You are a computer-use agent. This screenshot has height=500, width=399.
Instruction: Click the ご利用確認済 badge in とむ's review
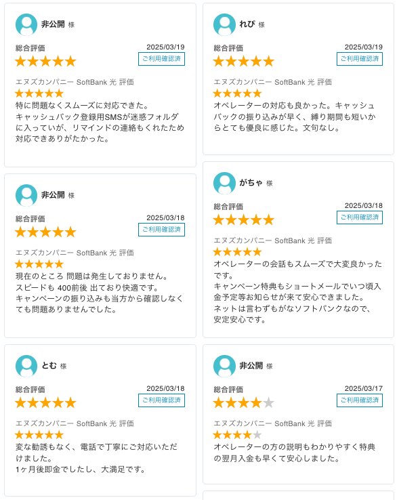161,400
